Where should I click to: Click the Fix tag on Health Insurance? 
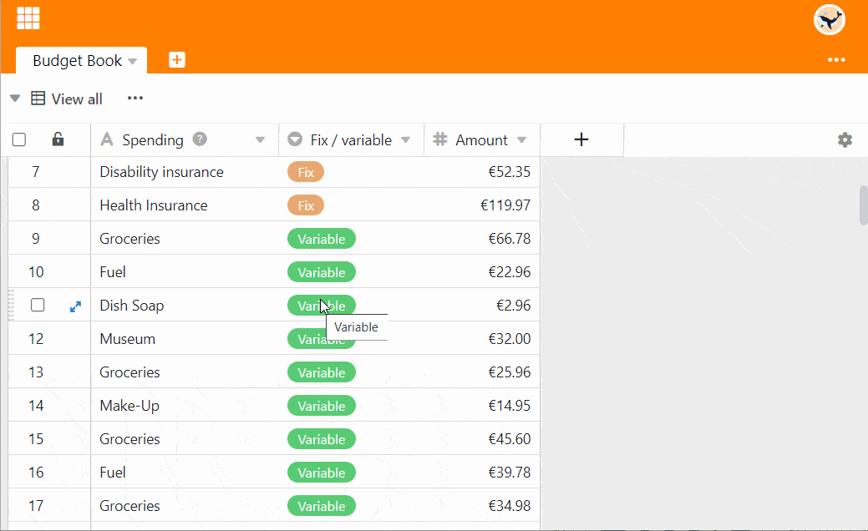click(306, 205)
